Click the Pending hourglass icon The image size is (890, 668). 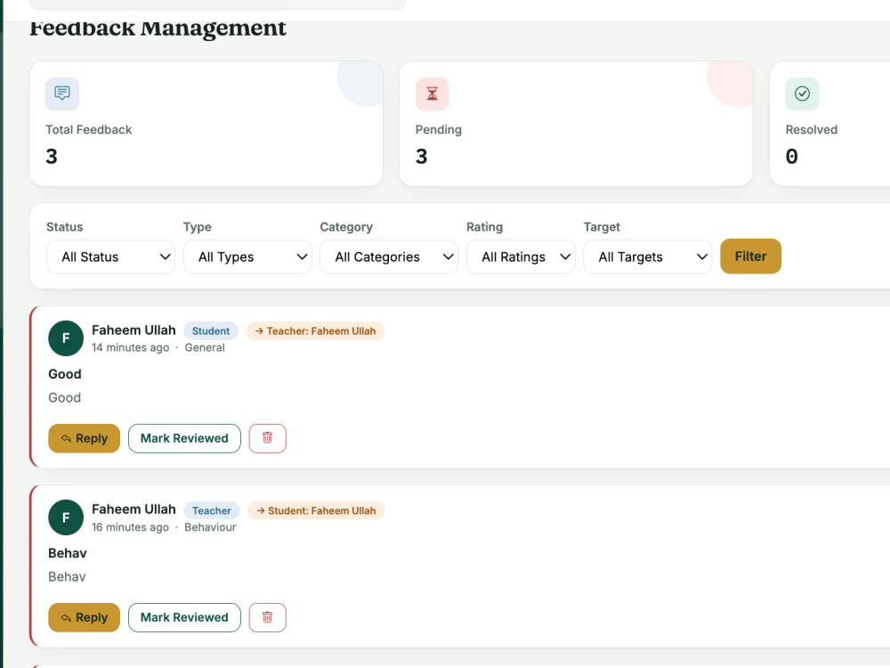pyautogui.click(x=432, y=94)
